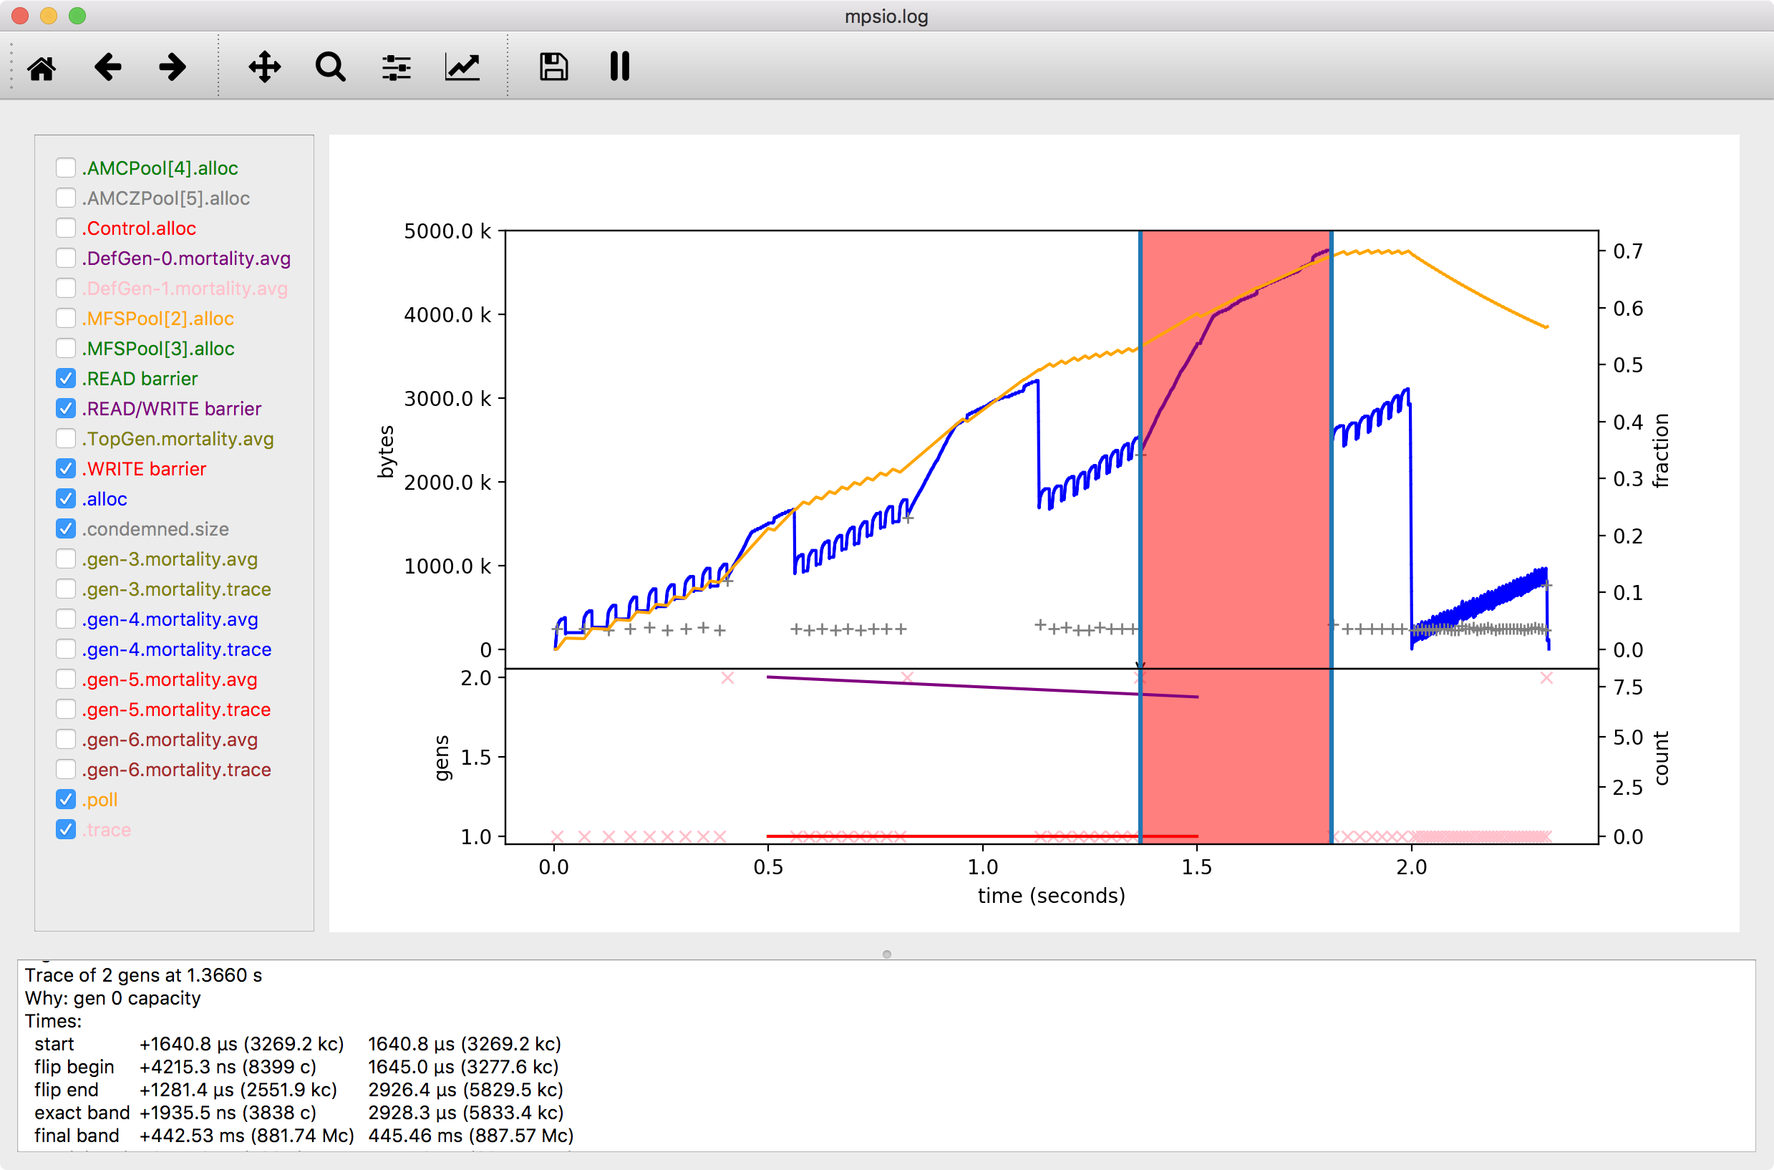The image size is (1774, 1170).
Task: Minimize the window with yellow button
Action: click(49, 16)
